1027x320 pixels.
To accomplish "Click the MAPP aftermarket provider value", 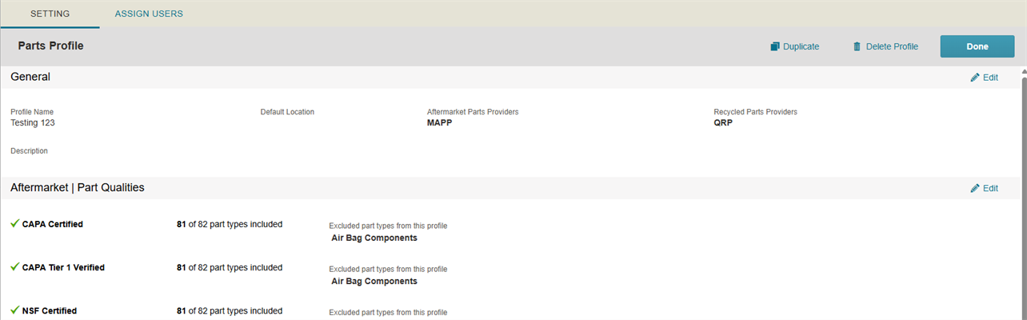I will coord(440,123).
